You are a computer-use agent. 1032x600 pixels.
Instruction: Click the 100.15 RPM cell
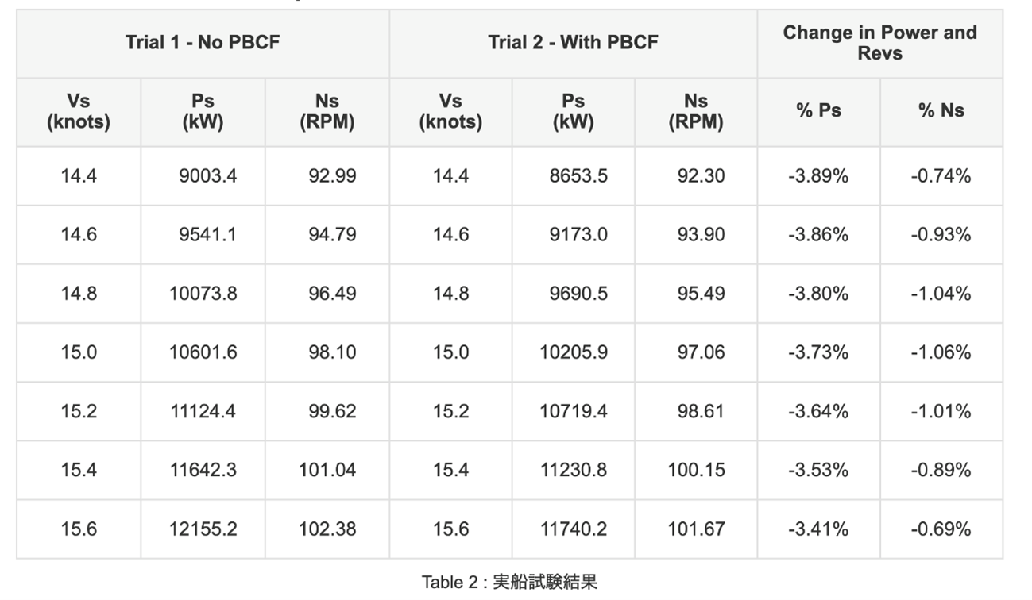point(696,470)
